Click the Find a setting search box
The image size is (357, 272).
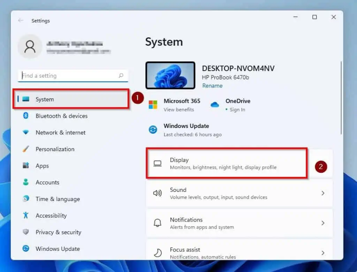[70, 76]
